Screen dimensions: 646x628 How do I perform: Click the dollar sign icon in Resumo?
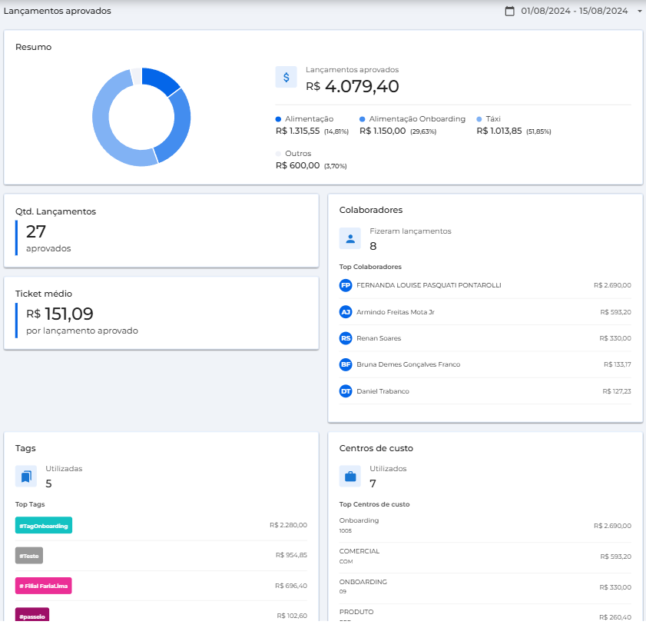click(287, 77)
